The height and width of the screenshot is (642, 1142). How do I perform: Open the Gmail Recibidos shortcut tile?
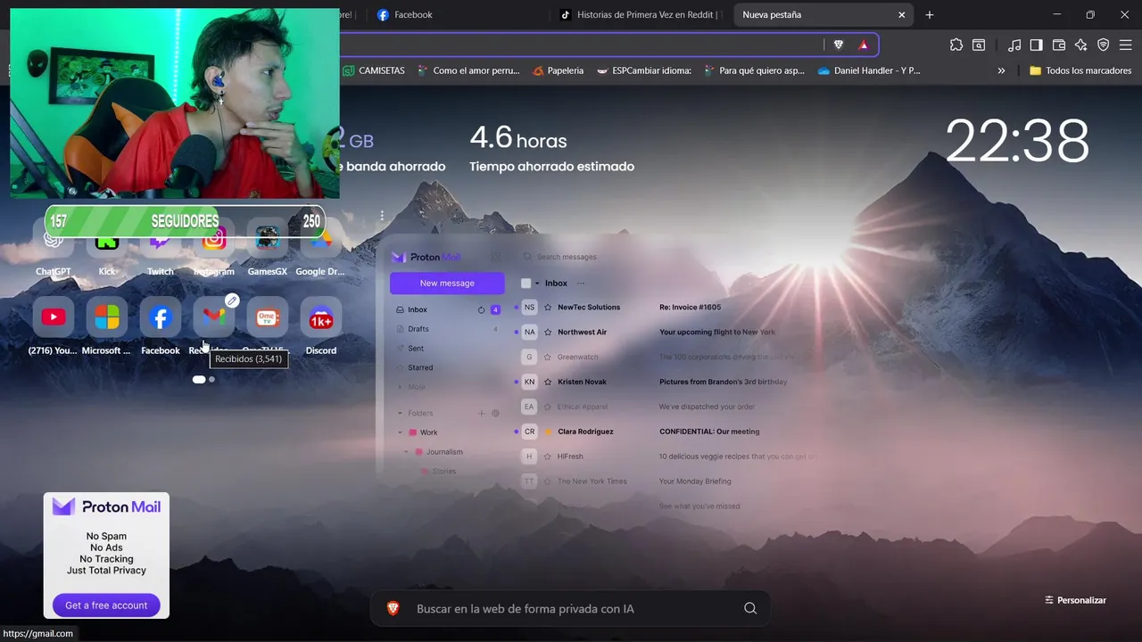(x=214, y=317)
